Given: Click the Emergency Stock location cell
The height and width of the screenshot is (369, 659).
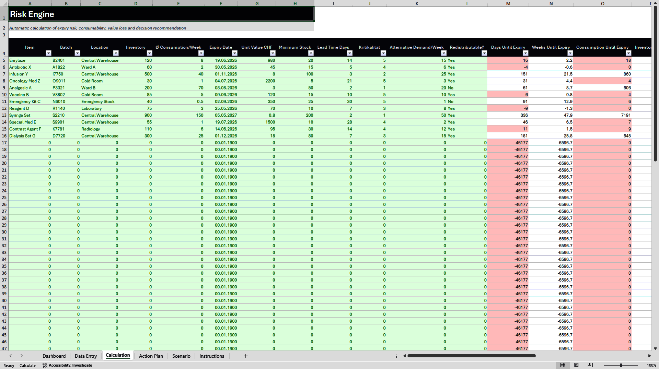Looking at the screenshot, I should coord(100,102).
